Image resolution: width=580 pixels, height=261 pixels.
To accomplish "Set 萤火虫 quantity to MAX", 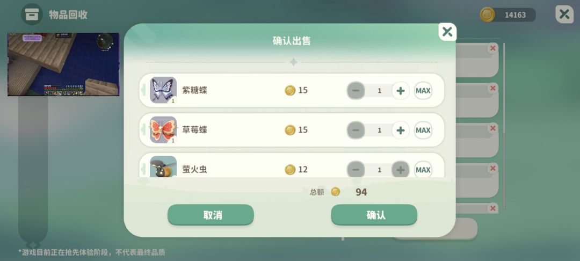I will point(423,169).
